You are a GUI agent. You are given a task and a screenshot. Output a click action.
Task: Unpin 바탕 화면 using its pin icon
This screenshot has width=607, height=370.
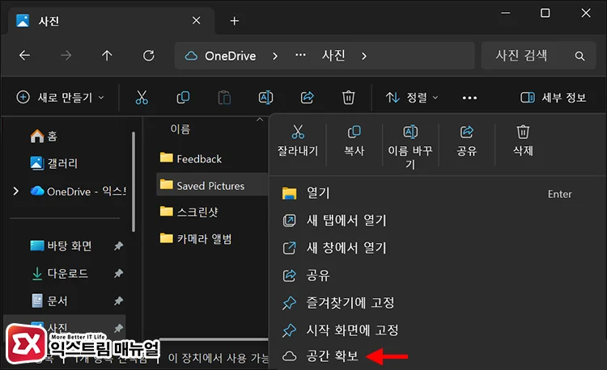pos(118,246)
